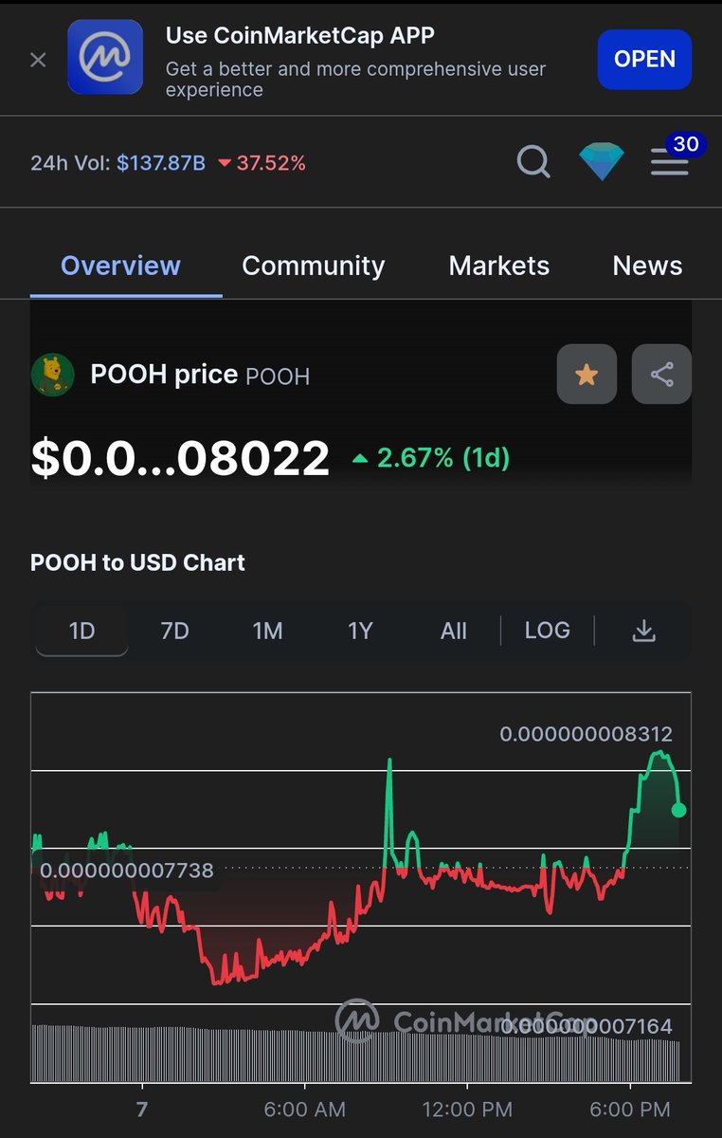This screenshot has width=722, height=1138.
Task: Download chart data using download icon
Action: tap(644, 631)
